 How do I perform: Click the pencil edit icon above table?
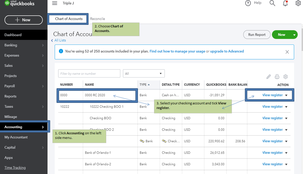pos(268,77)
